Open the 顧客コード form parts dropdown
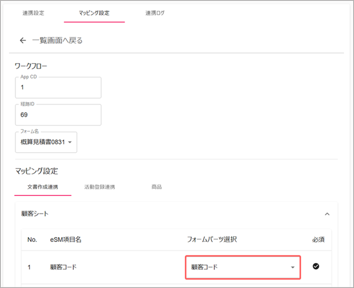The height and width of the screenshot is (288, 354). (242, 267)
